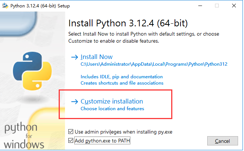
Task: Click the disabled maximize window button
Action: click(217, 6)
